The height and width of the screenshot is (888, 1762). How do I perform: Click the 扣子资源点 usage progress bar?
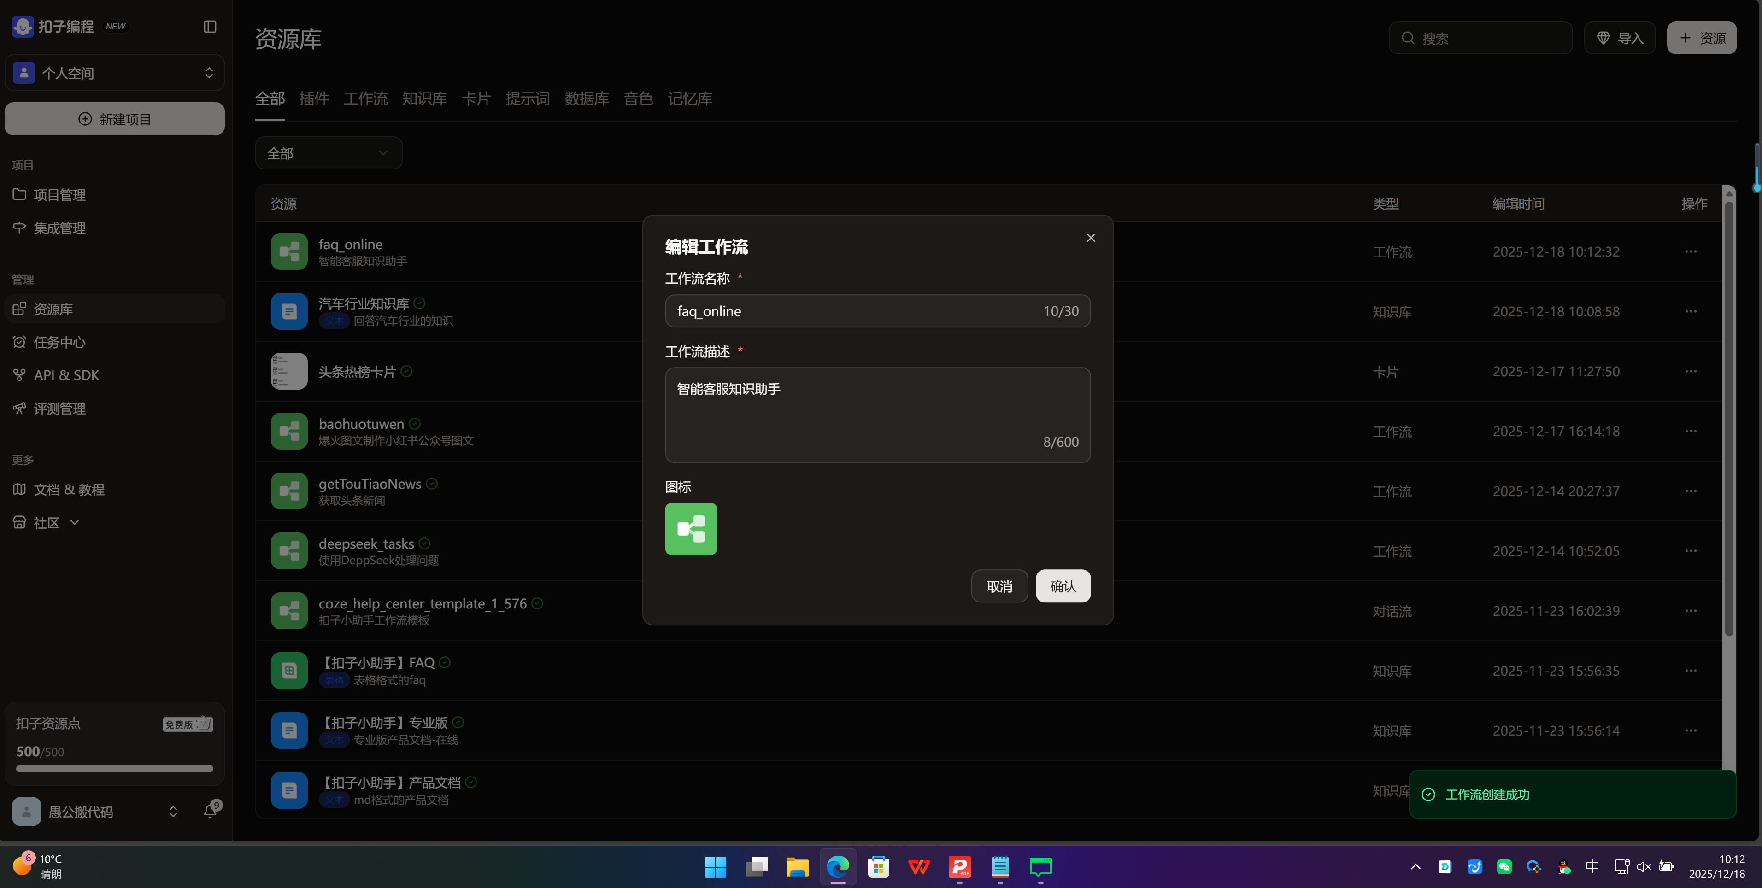(x=114, y=768)
